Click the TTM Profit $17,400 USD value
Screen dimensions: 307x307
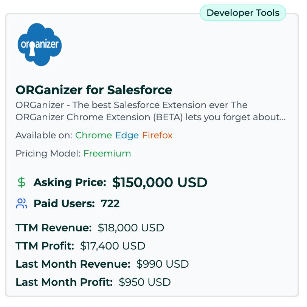(113, 246)
